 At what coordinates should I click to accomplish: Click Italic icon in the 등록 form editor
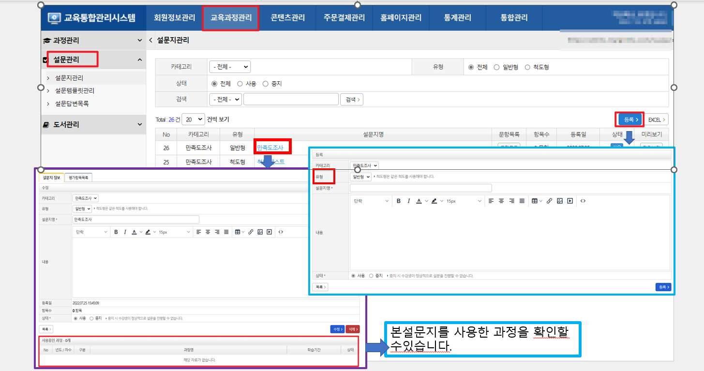pos(409,201)
